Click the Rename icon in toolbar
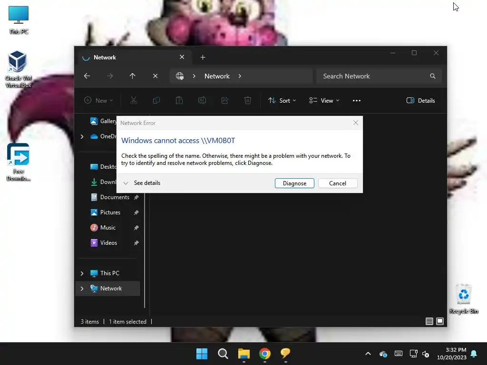Viewport: 487px width, 365px height. pyautogui.click(x=202, y=101)
